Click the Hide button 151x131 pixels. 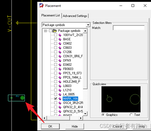tap(75, 126)
